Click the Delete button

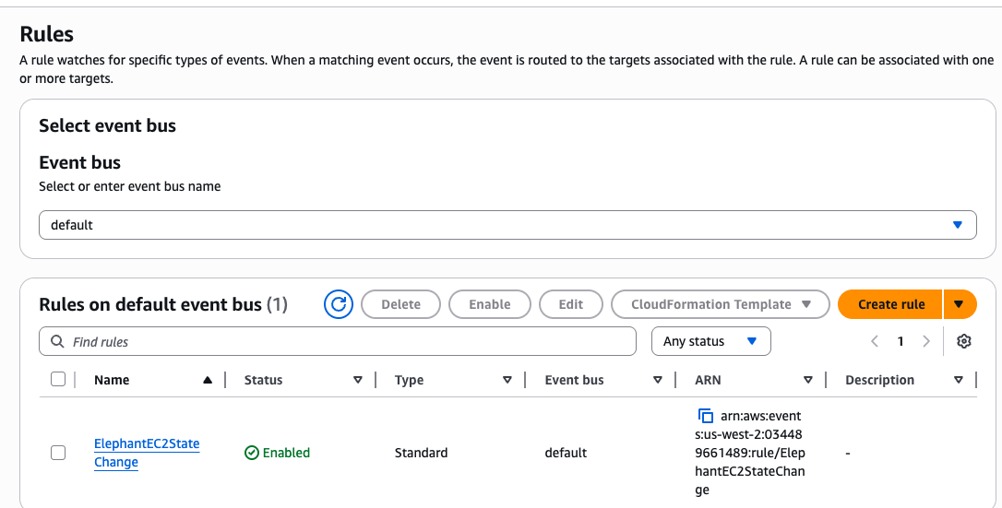[x=400, y=304]
